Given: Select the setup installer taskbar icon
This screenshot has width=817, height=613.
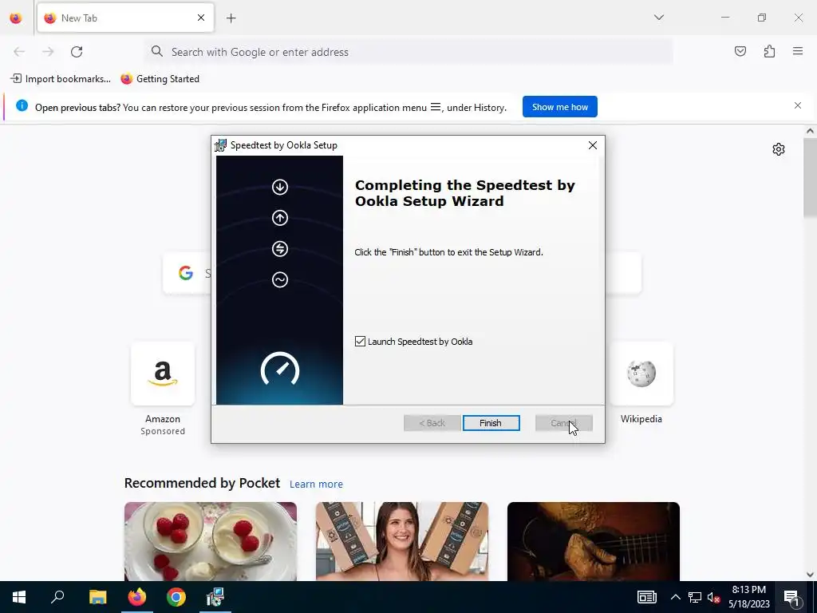Looking at the screenshot, I should tap(215, 597).
